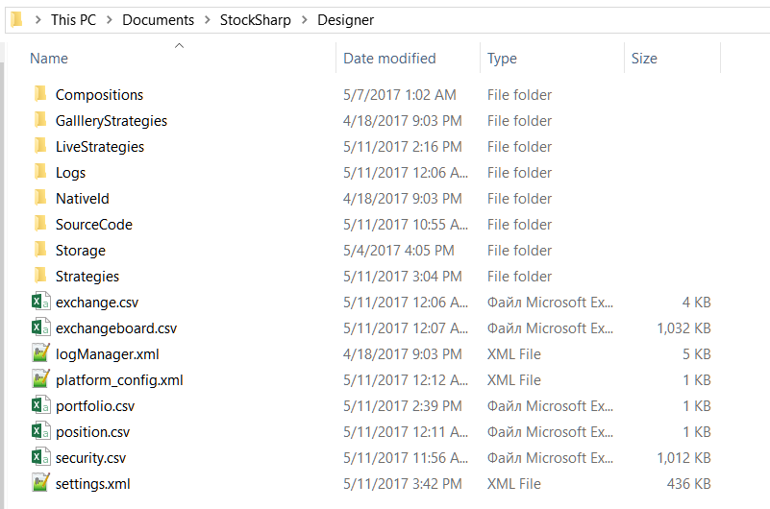Click the security.csv Excel file icon

pos(40,457)
